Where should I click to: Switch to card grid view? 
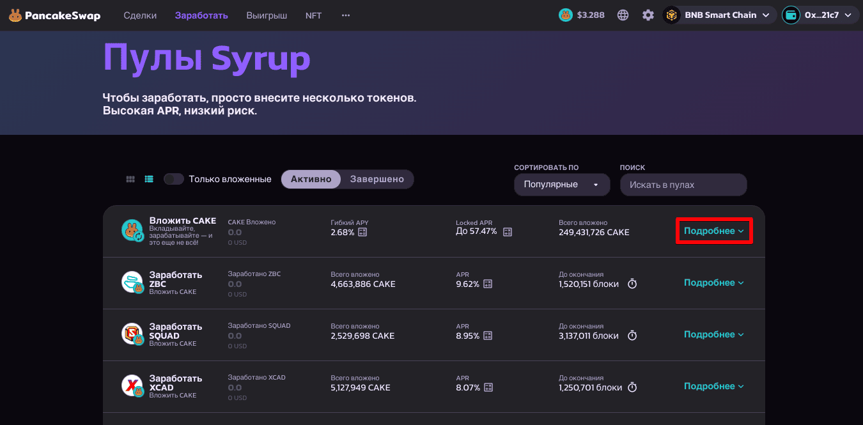(130, 180)
